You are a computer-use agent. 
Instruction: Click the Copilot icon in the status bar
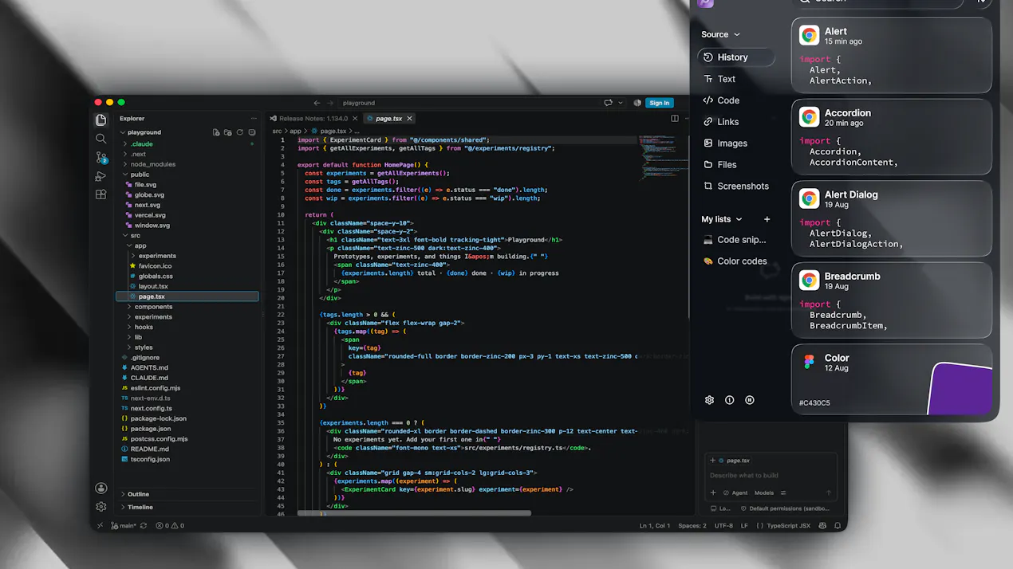click(x=822, y=526)
